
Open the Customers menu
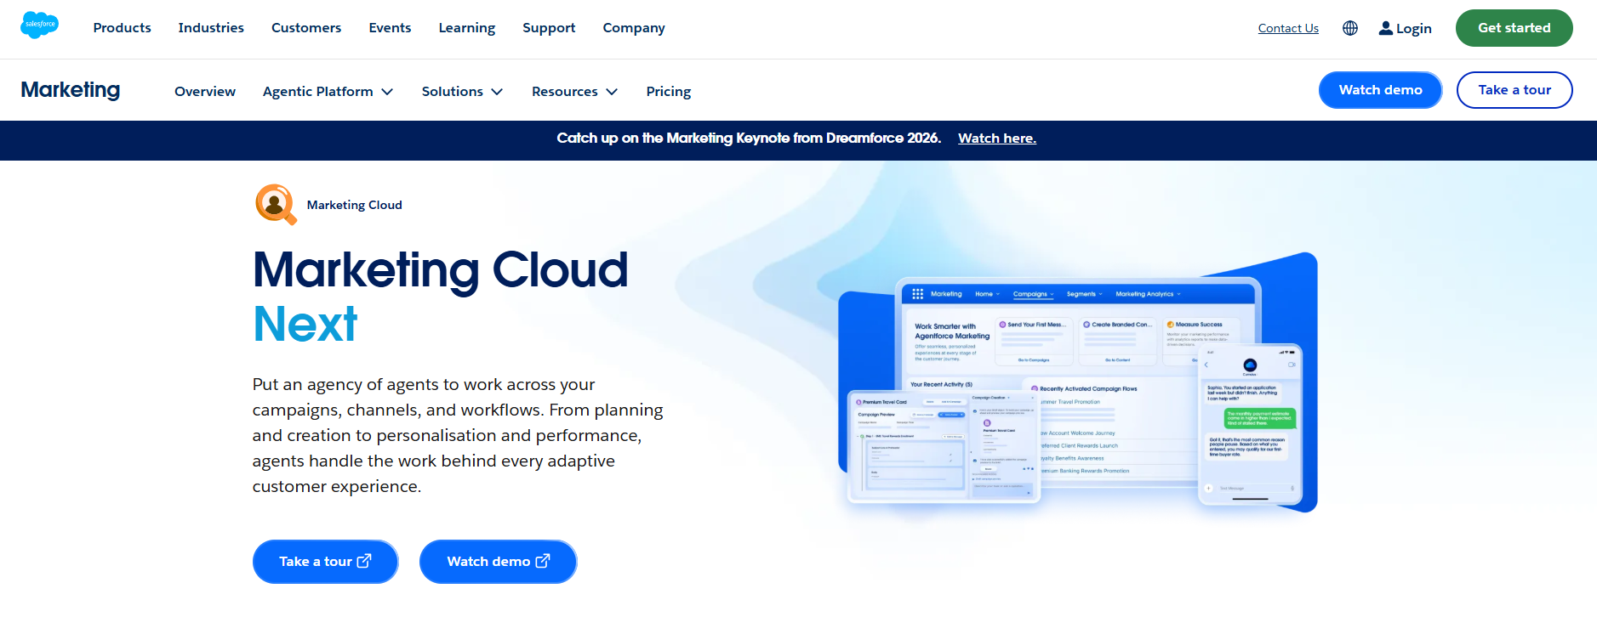[306, 28]
